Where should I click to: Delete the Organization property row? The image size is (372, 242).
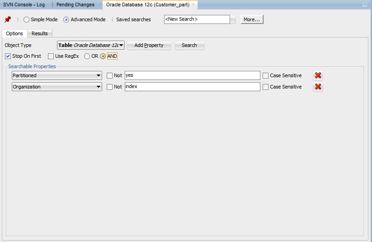pos(318,87)
